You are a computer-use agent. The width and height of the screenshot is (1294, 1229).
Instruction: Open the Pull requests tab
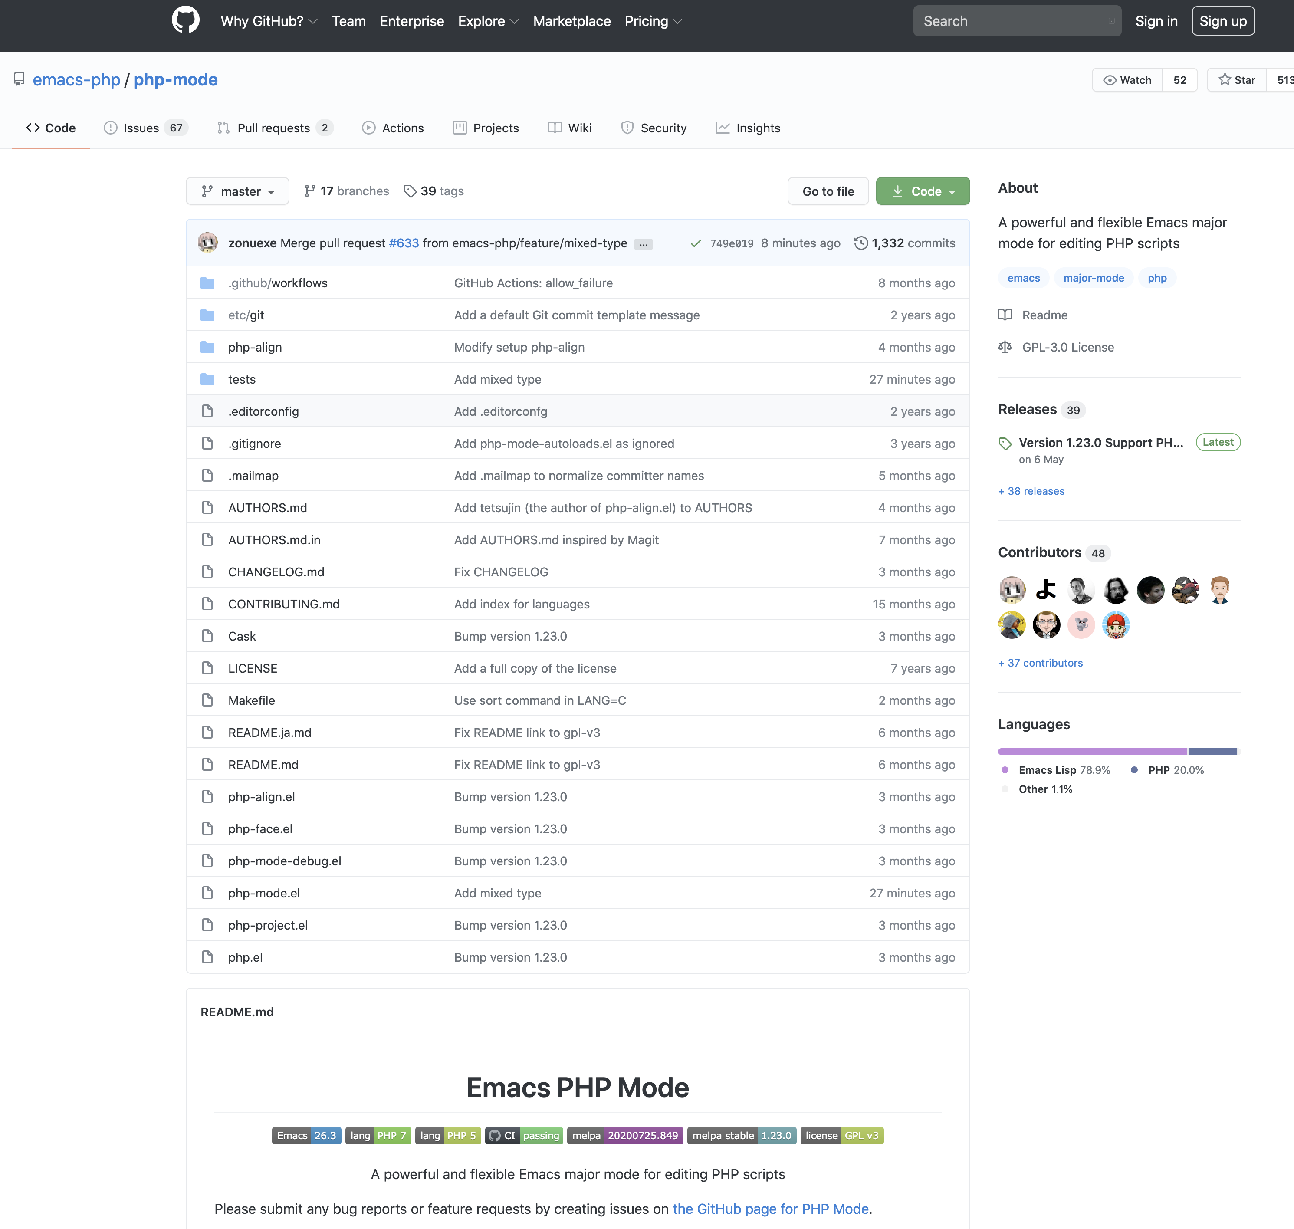click(x=275, y=128)
